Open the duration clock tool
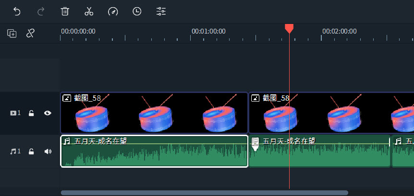Viewport: 414px width, 196px height. pos(137,12)
